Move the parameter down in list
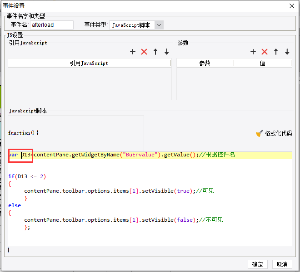This screenshot has height=272, width=300. point(287,52)
